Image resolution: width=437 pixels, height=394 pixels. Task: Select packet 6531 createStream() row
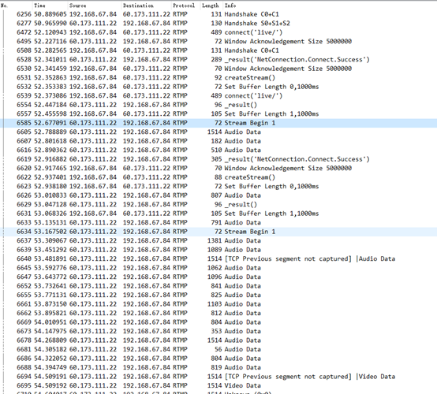218,77
